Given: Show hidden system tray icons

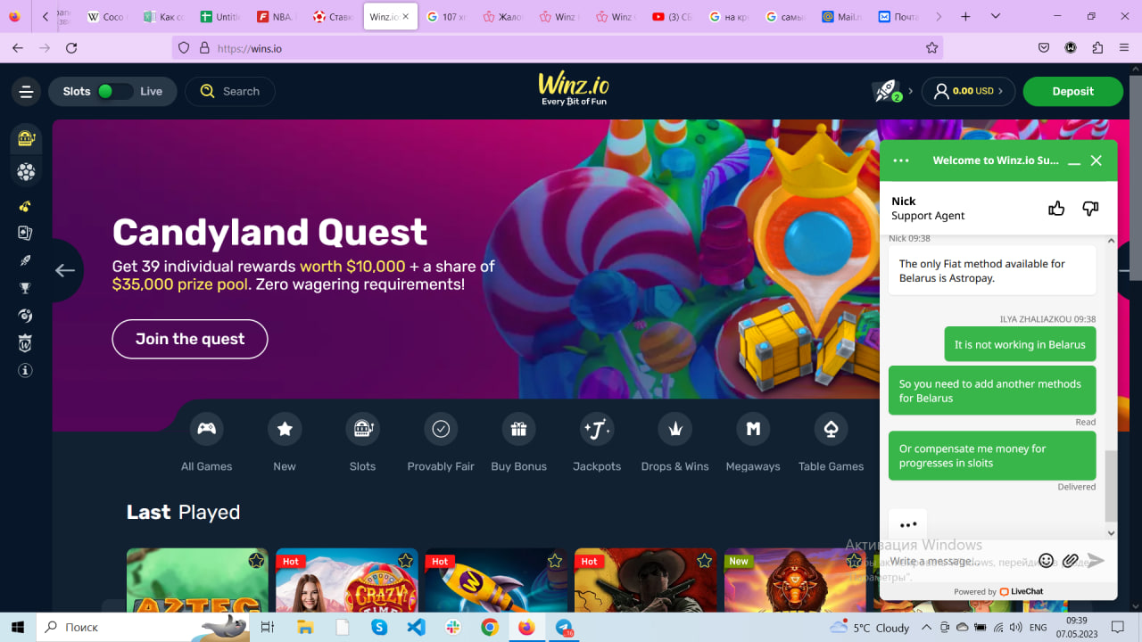Looking at the screenshot, I should [x=926, y=627].
